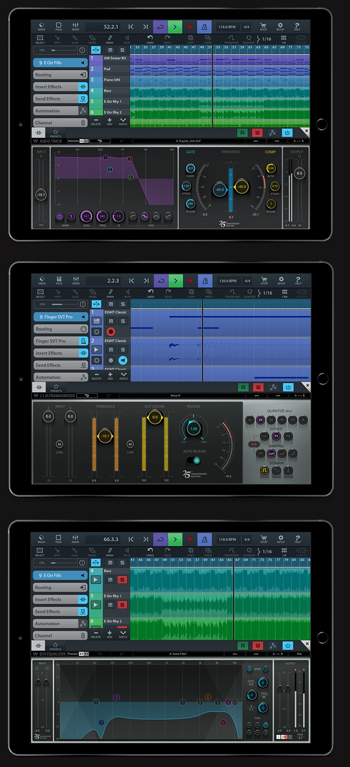This screenshot has width=350, height=767.
Task: Click COPY on bottom iPad screen
Action: coord(191,552)
